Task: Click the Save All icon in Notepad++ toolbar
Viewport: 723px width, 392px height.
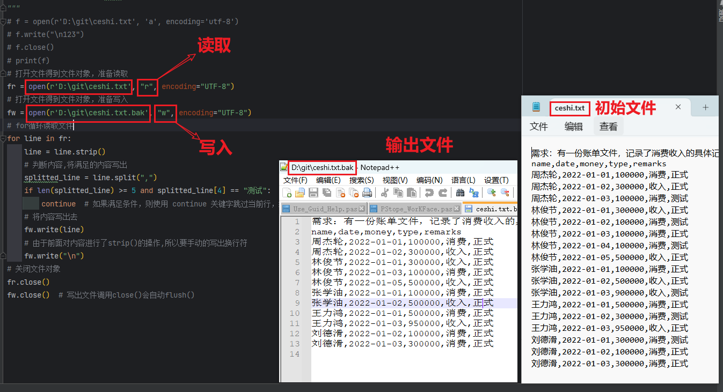Action: click(x=327, y=193)
